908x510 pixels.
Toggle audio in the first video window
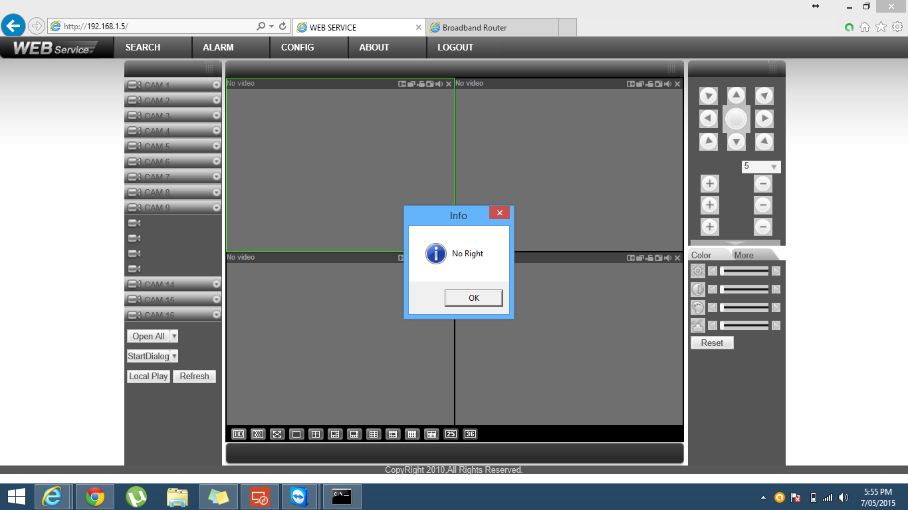click(439, 84)
